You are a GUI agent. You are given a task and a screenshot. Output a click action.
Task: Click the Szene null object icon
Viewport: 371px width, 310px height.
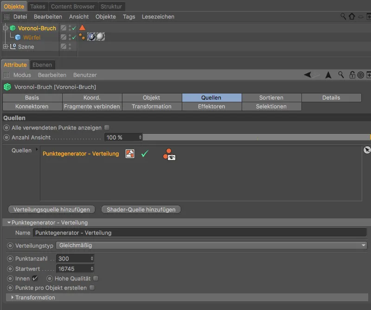point(13,47)
